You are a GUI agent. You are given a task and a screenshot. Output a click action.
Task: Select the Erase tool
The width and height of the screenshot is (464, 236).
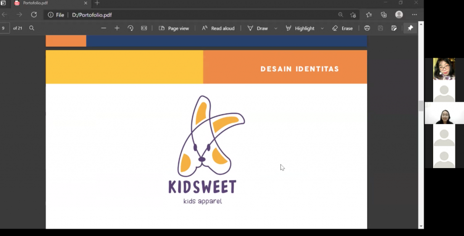(342, 28)
